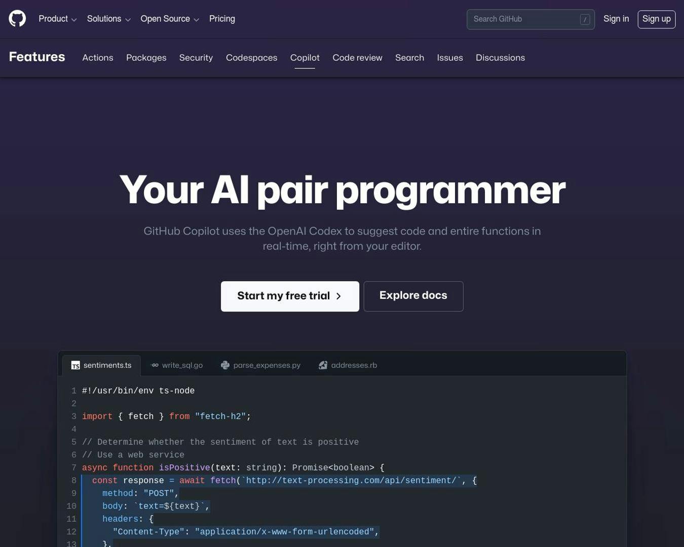Click arrow icon in Start my free trial
Viewport: 684px width, 547px height.
338,296
